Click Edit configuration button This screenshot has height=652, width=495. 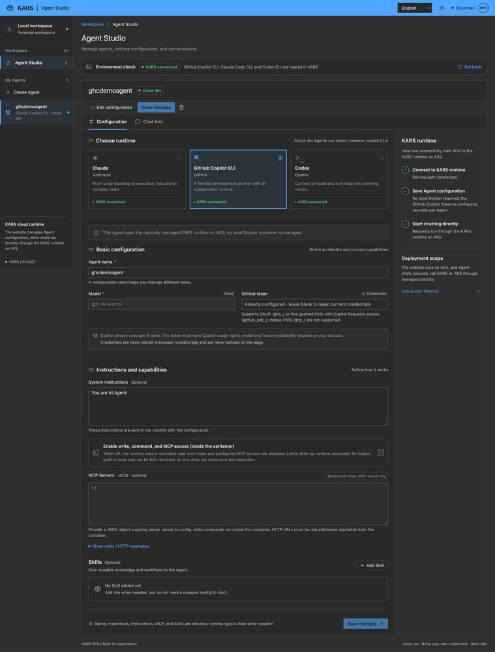tap(111, 107)
